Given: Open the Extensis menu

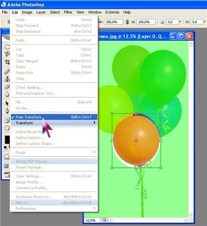Looking at the screenshot, I should pos(112,12).
